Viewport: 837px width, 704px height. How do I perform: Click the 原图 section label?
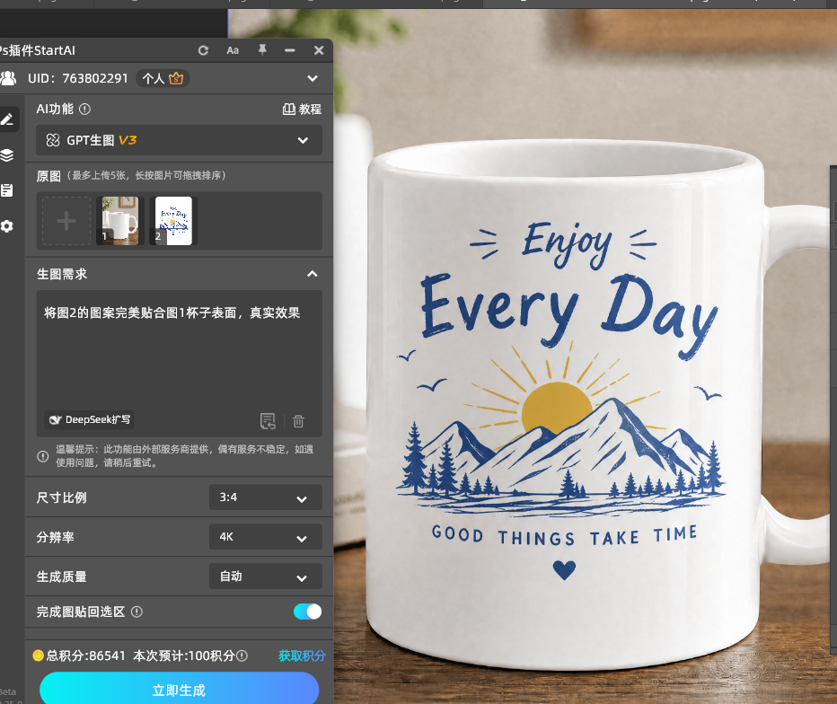click(x=48, y=176)
